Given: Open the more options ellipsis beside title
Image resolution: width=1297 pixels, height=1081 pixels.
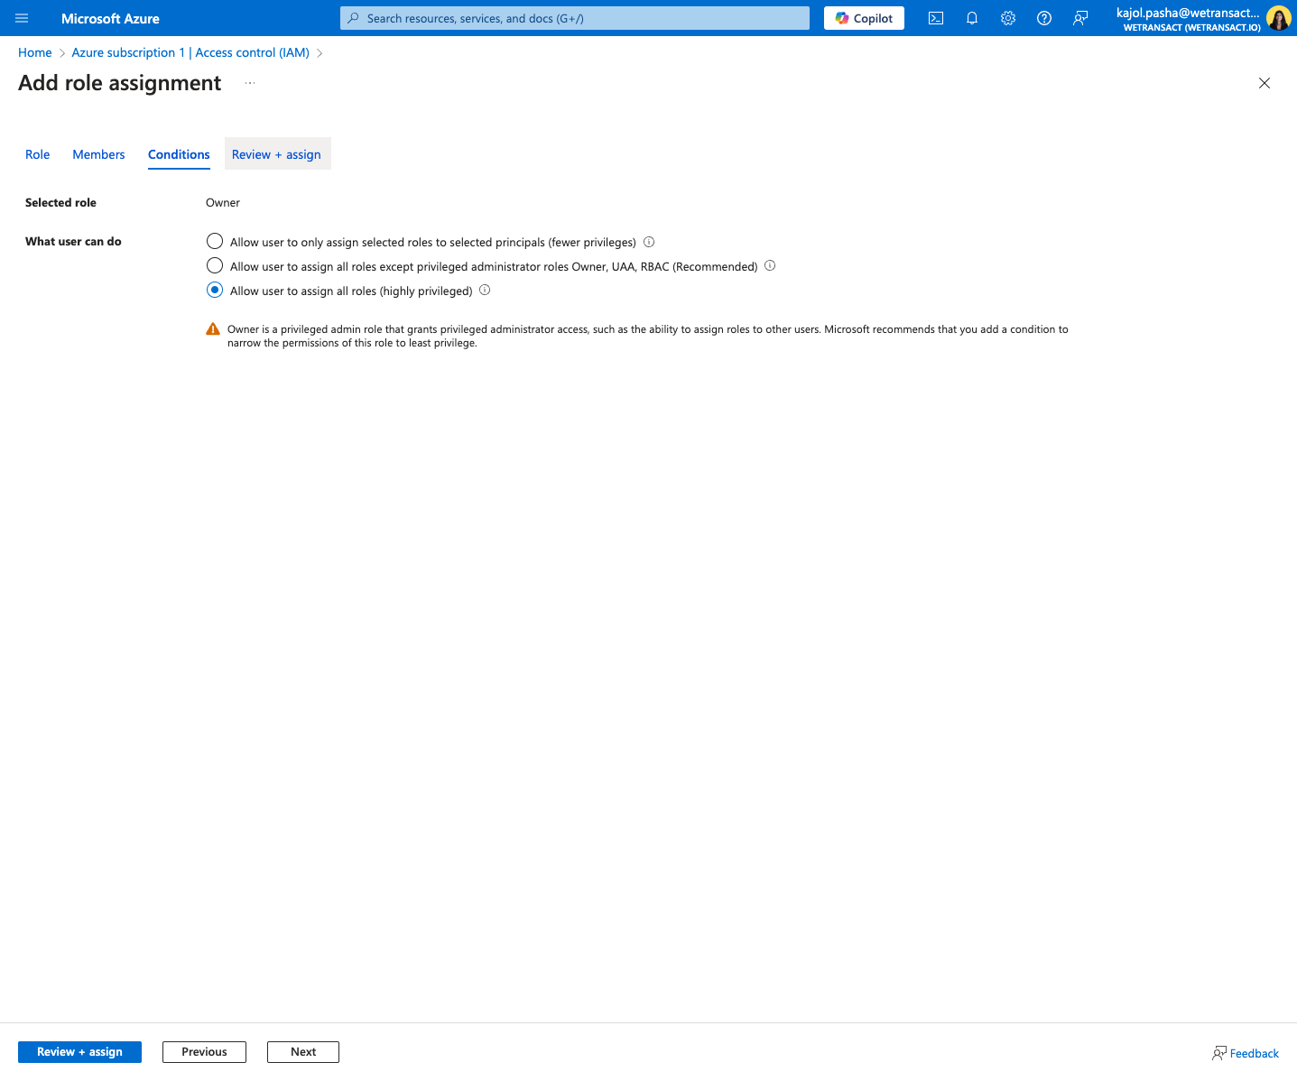Looking at the screenshot, I should (x=250, y=83).
